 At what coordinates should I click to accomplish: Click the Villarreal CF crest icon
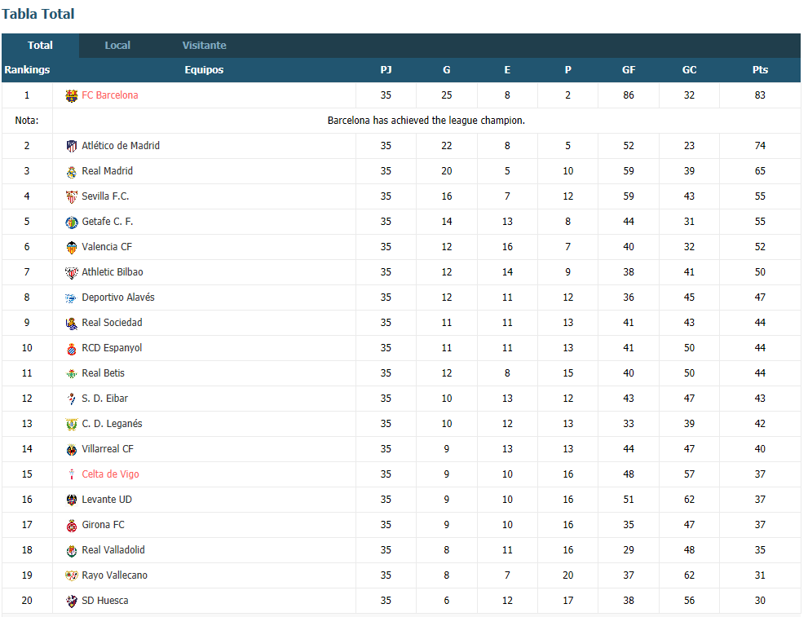(72, 449)
